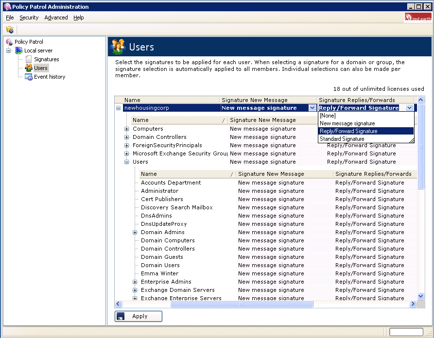Choose Reply/Forward Signature in dropdown list
This screenshot has width=434, height=338.
click(366, 131)
